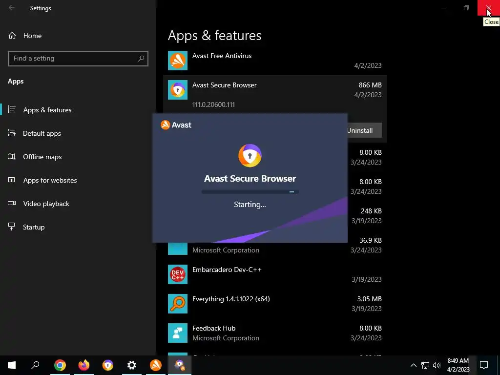Open Firefox from taskbar
This screenshot has width=500, height=375.
pos(84,365)
